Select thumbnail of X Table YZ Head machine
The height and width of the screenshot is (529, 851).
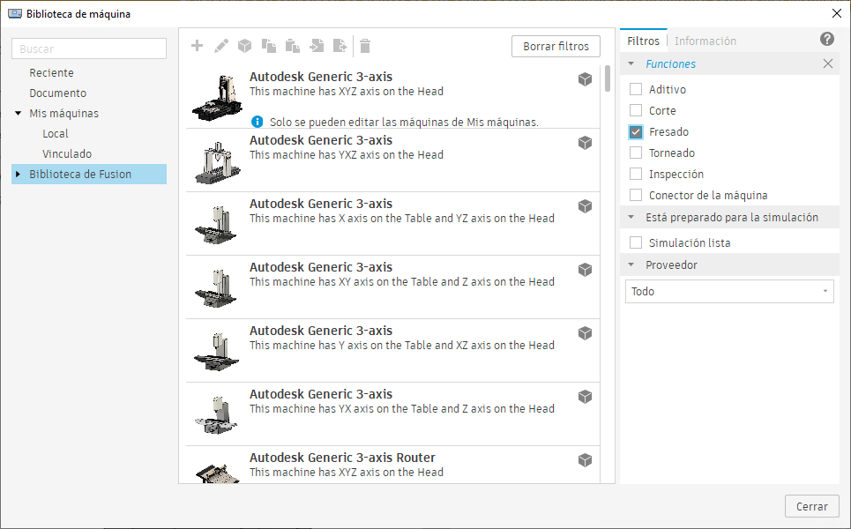click(x=216, y=225)
